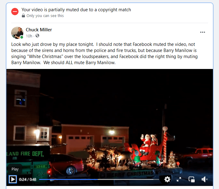Click the blue played portion of the timeline
Viewport: 219px width, 189px height.
68,179
